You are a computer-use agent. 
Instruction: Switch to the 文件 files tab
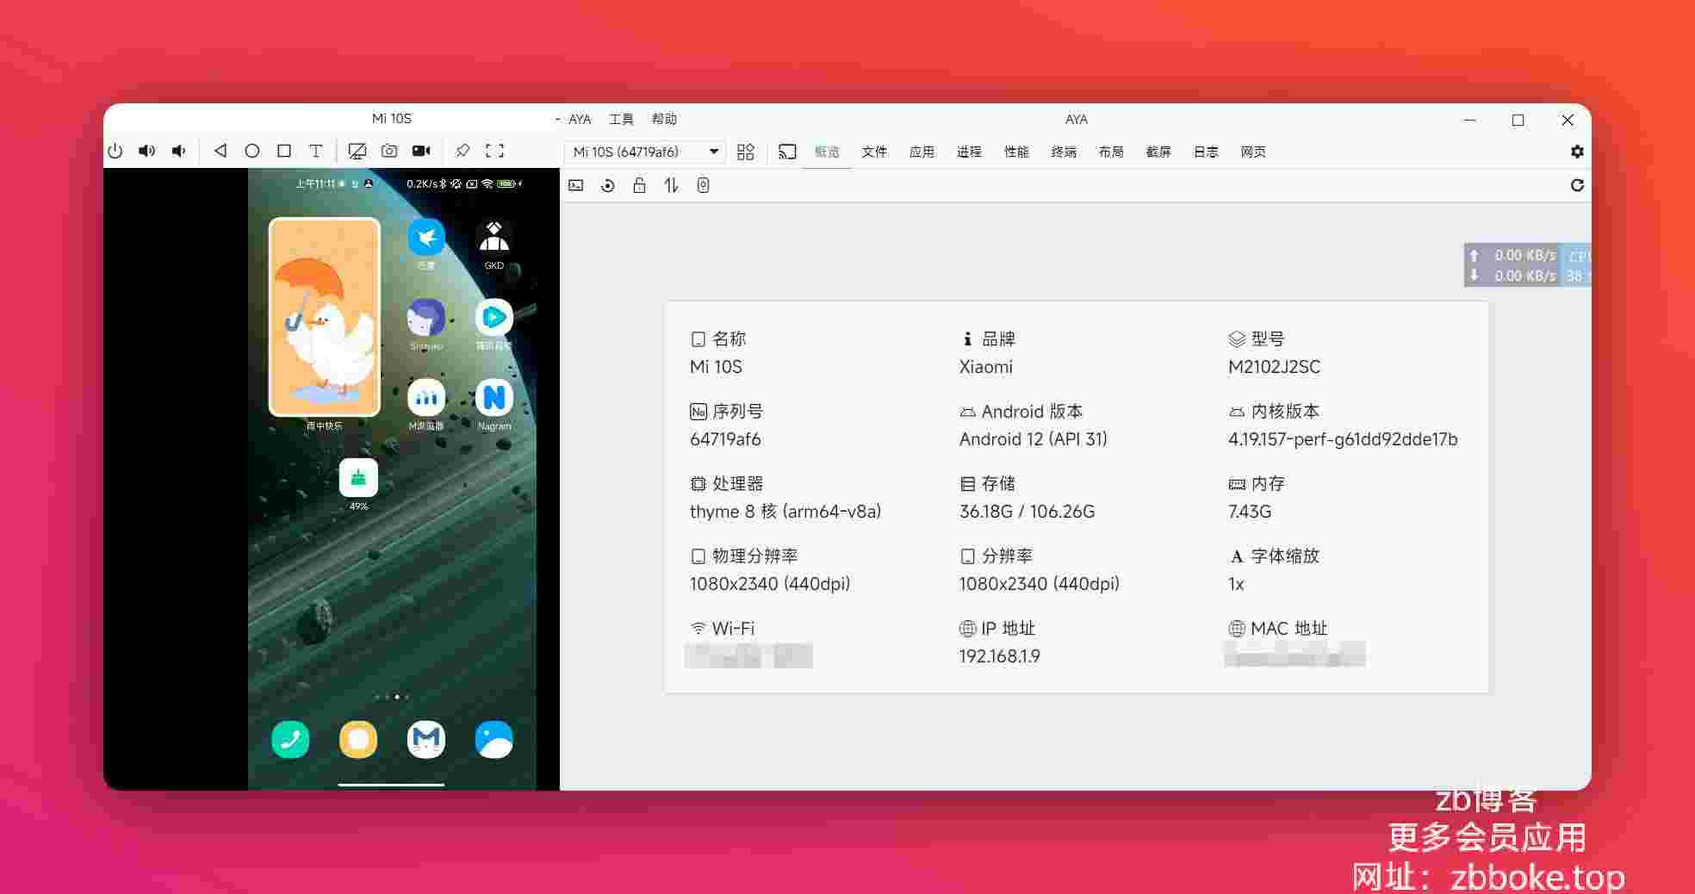pyautogui.click(x=874, y=152)
